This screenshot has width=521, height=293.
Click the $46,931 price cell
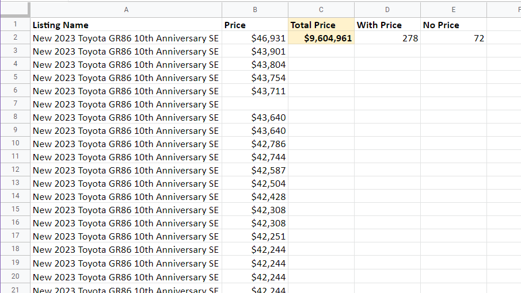tap(255, 38)
